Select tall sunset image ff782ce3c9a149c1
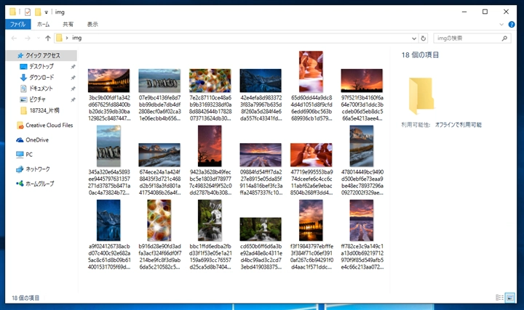524x310 pixels. pos(362,220)
